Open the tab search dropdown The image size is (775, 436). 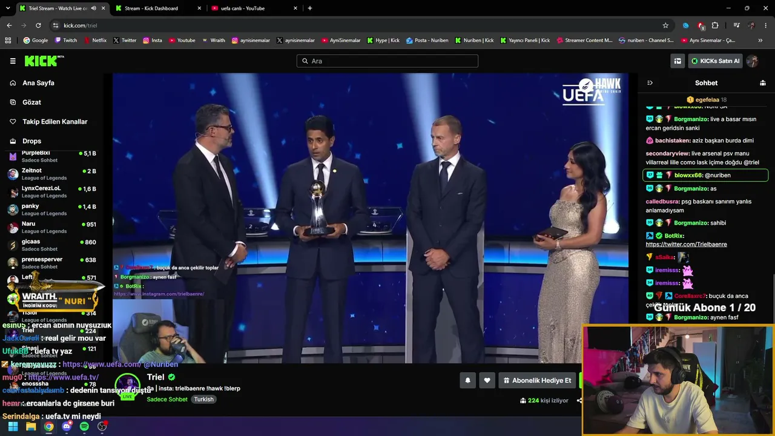pos(8,8)
